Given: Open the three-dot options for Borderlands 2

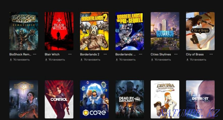Looking at the screenshot, I should pyautogui.click(x=105, y=54).
